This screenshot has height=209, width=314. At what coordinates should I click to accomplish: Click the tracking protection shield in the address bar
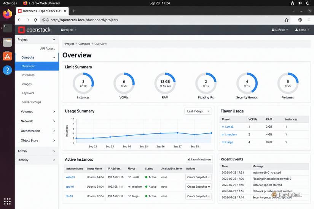[x=44, y=20]
